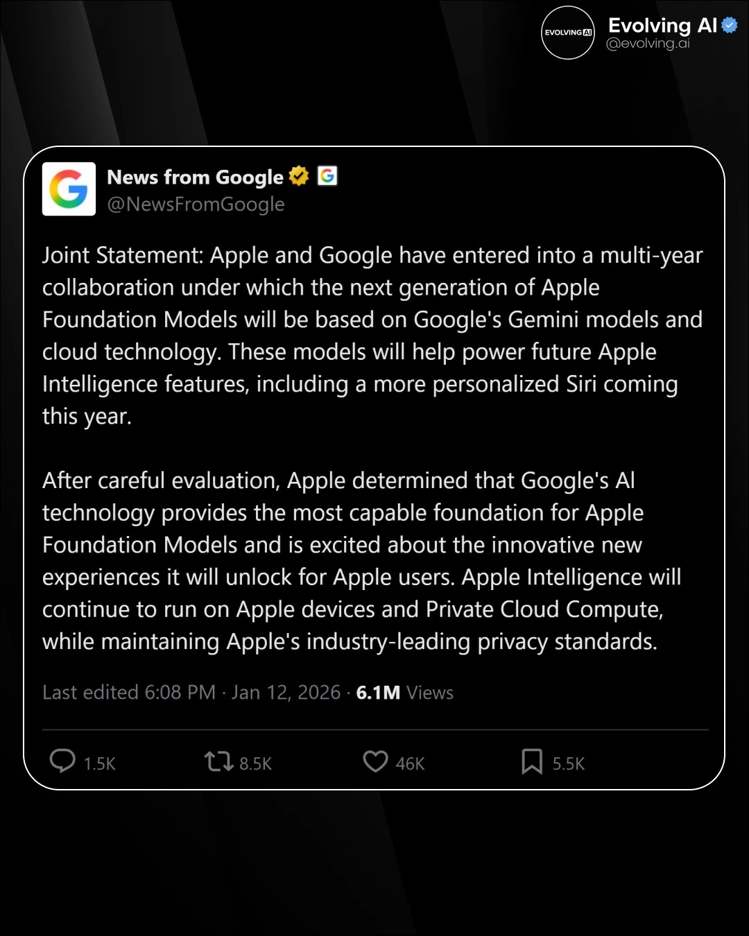The width and height of the screenshot is (749, 936).
Task: View edit history via Last edited
Action: click(129, 693)
